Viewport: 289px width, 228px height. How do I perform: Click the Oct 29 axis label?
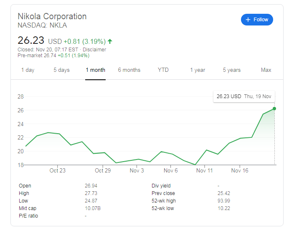[103, 170]
